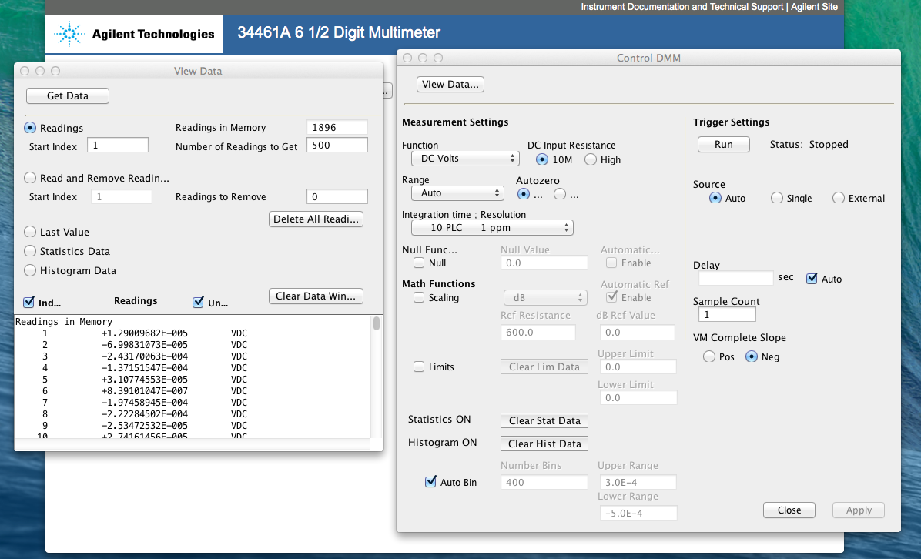921x559 pixels.
Task: Select High DC input resistance
Action: click(591, 159)
